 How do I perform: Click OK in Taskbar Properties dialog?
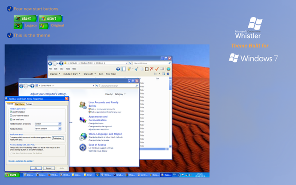(36, 168)
